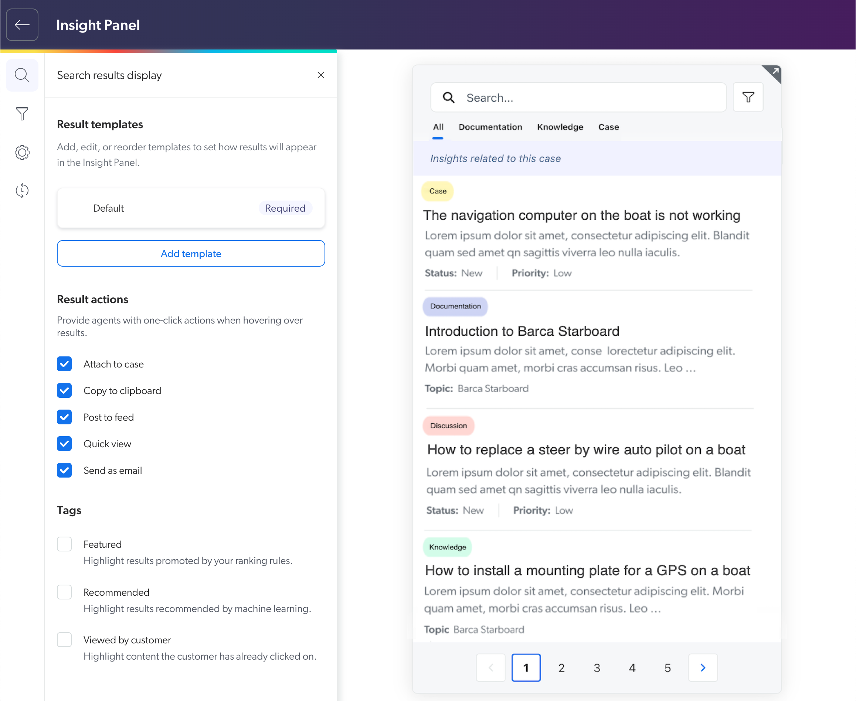
Task: Close the Search results display panel
Action: (x=321, y=75)
